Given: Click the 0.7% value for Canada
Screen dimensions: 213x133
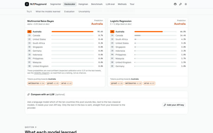Looking at the screenshot, I should pos(101,35).
